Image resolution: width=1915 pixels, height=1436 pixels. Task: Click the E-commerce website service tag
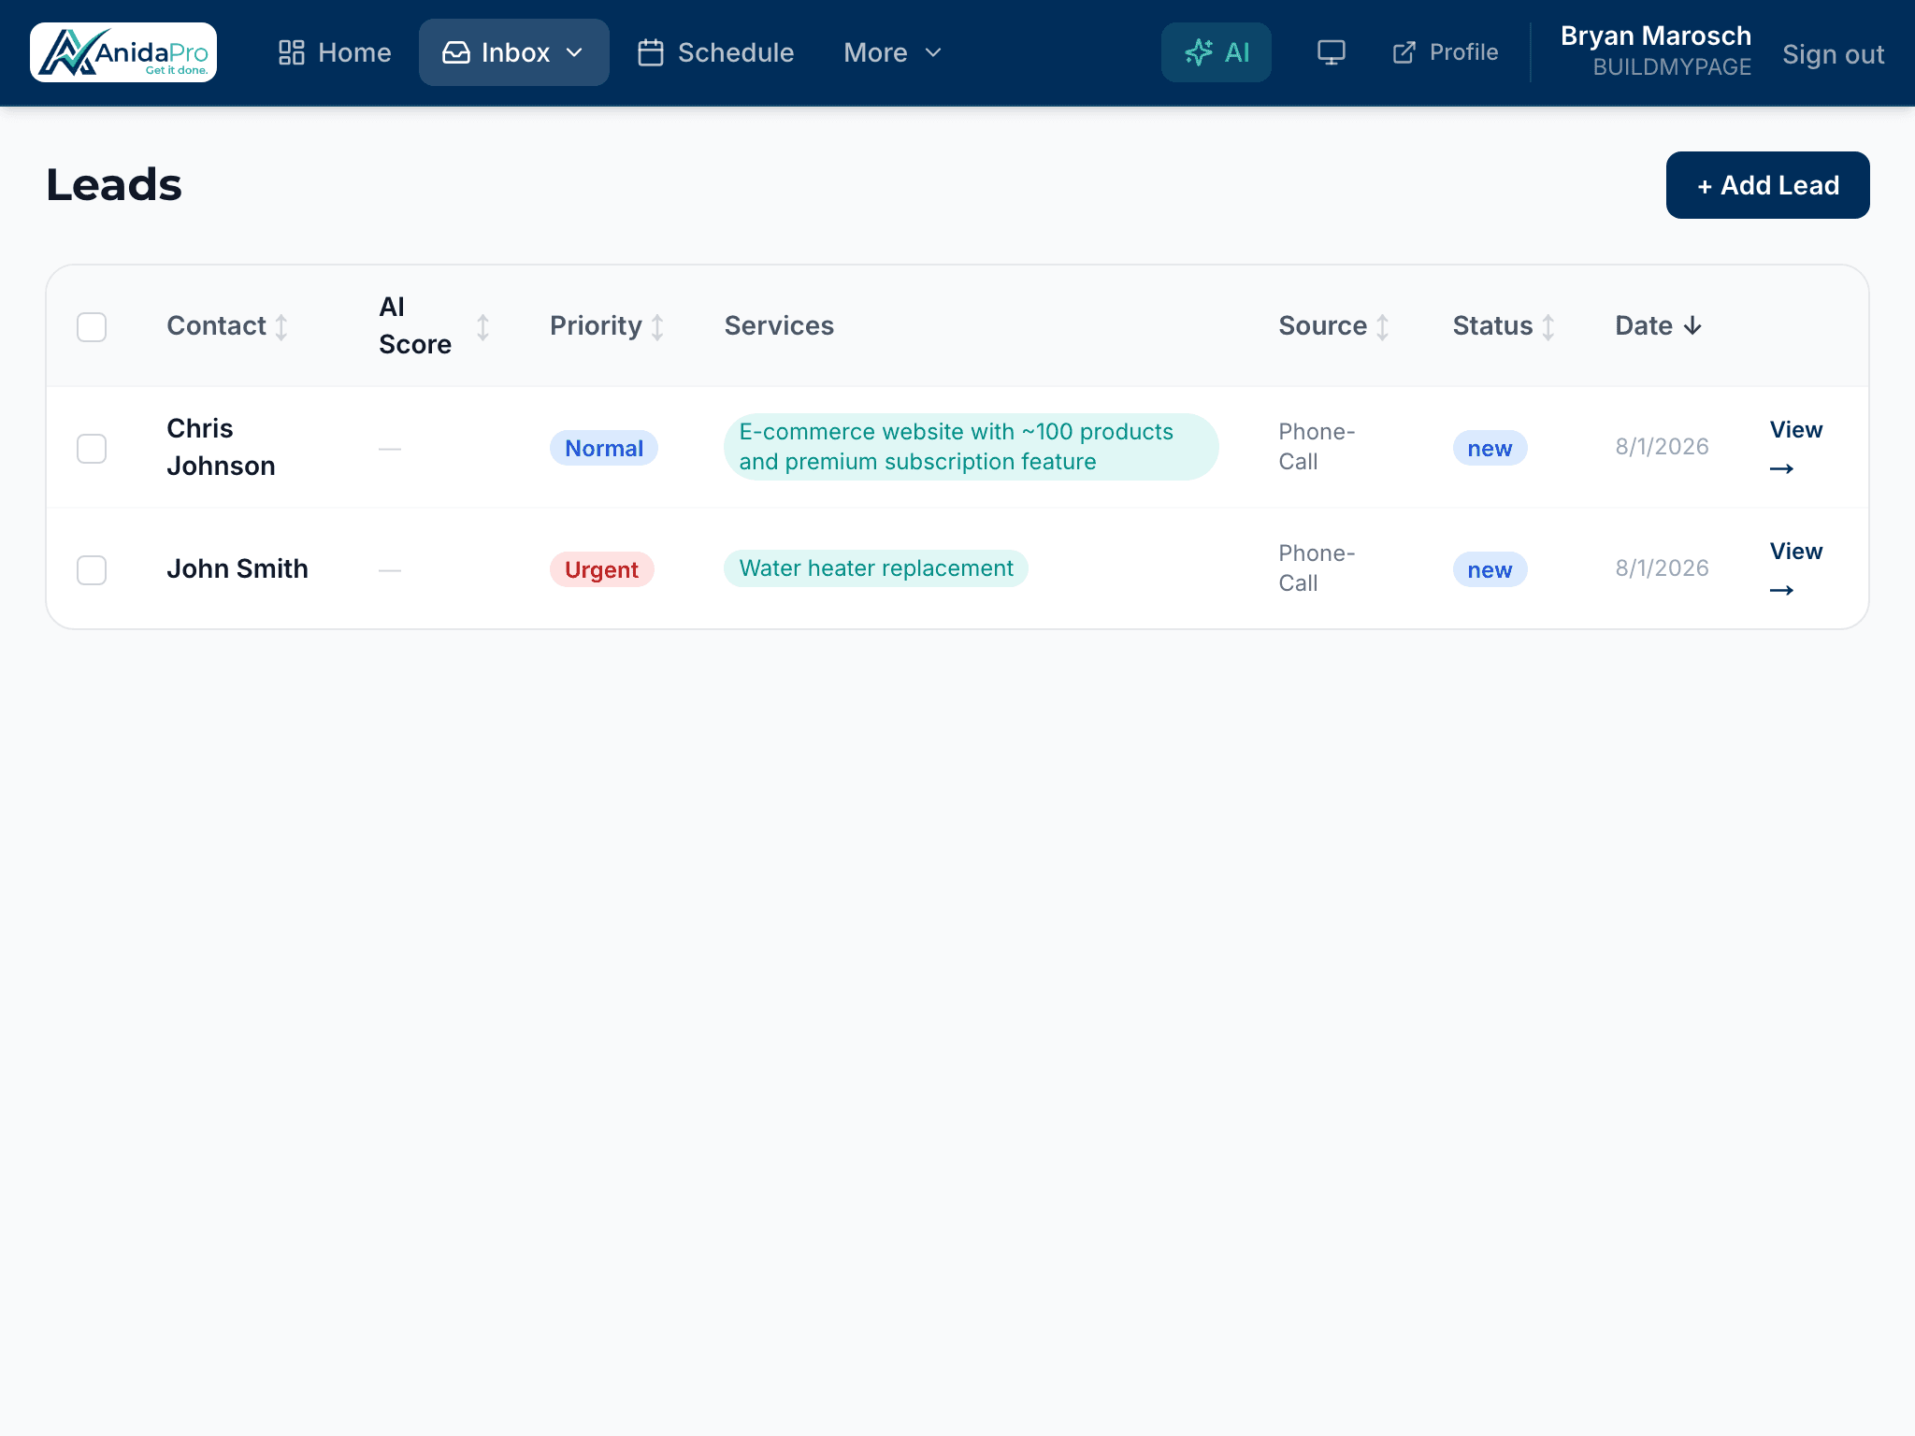(x=971, y=447)
